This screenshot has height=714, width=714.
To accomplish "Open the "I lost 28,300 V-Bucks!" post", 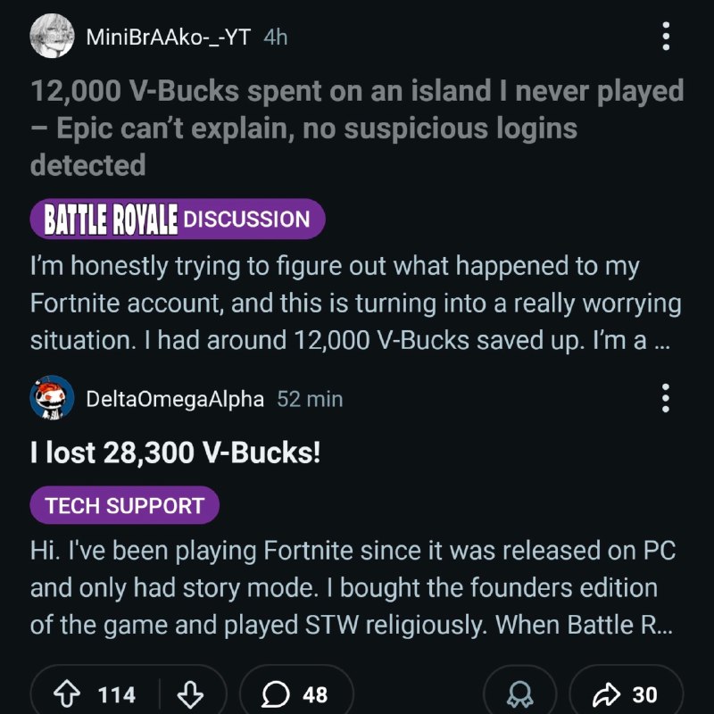I will pos(175,453).
